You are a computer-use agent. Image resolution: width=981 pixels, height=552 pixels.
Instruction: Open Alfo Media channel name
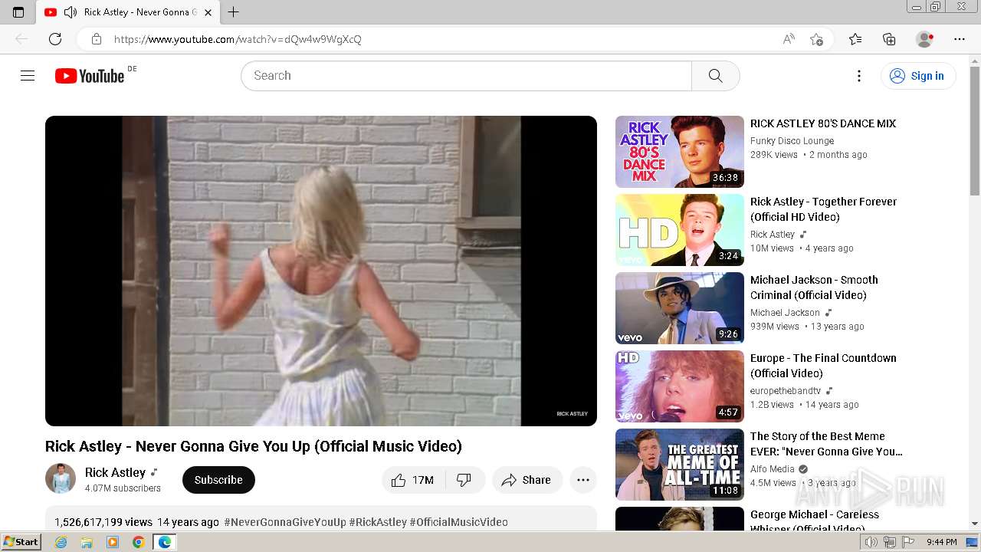(773, 469)
